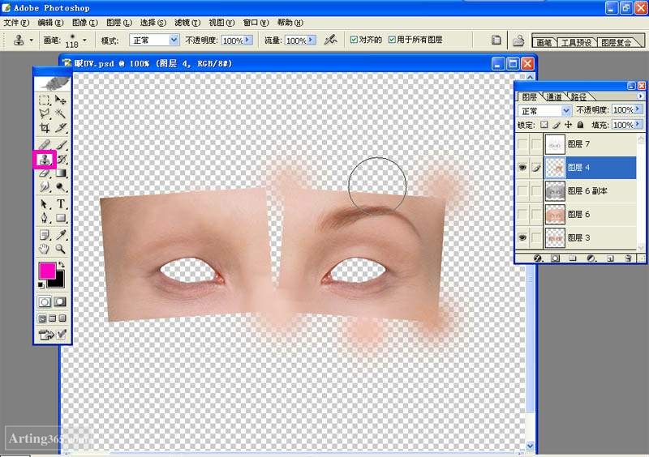Toggle lock position icon

click(569, 125)
